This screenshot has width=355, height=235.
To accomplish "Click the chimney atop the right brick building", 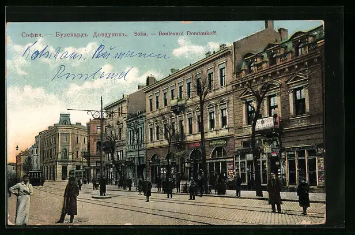I will click(x=269, y=24).
